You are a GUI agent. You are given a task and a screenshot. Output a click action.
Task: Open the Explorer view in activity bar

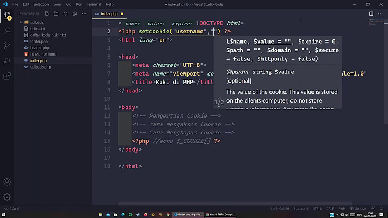pyautogui.click(x=7, y=16)
